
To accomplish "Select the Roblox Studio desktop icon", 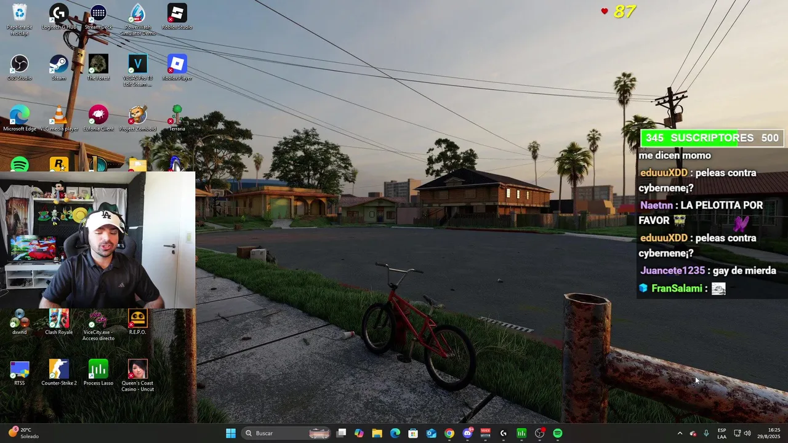I will coord(177,17).
